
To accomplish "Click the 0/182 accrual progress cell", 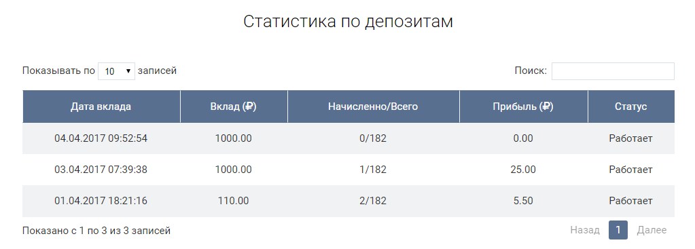I will point(373,138).
